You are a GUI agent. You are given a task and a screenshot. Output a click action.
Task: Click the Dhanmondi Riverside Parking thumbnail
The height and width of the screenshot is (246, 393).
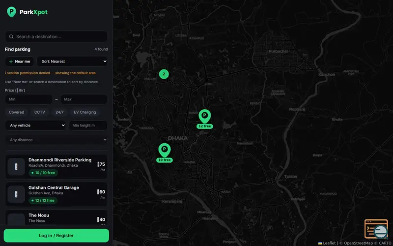tap(16, 166)
